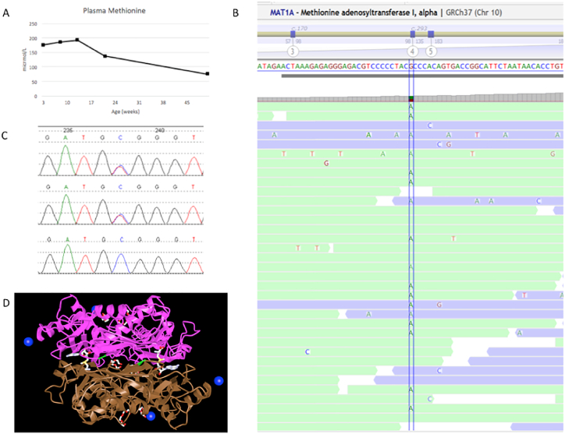565x434 pixels.
Task: Click the highest data point on methionine plot
Action: pos(76,40)
